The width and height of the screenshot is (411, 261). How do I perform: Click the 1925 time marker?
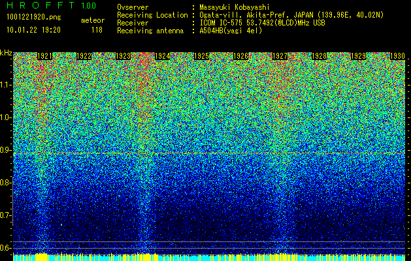coord(201,56)
